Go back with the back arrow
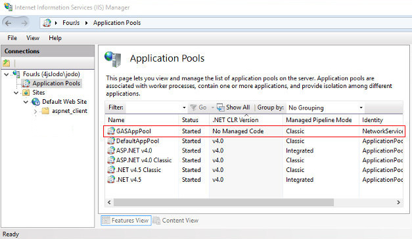 click(9, 23)
